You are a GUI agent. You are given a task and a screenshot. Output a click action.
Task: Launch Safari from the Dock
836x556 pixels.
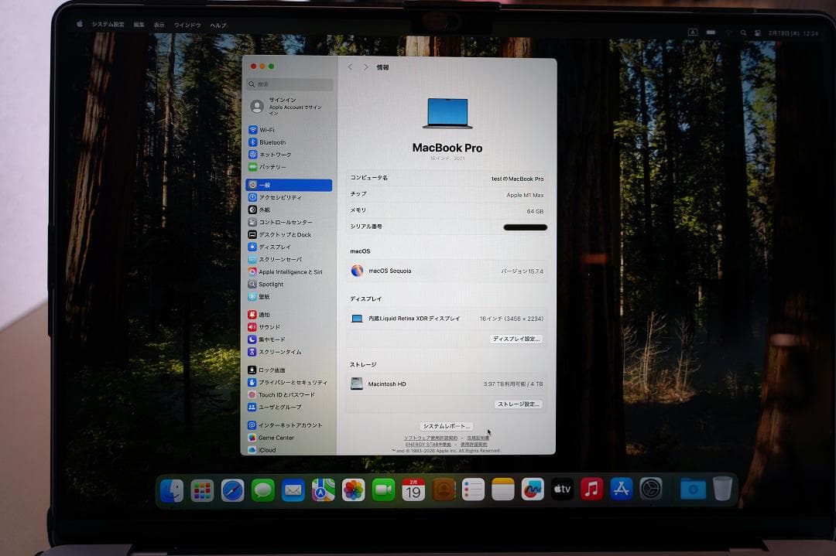tap(231, 489)
